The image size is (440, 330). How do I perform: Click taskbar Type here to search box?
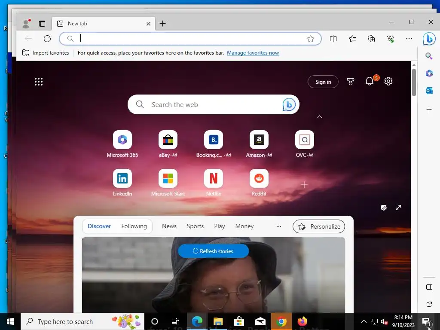click(x=82, y=321)
